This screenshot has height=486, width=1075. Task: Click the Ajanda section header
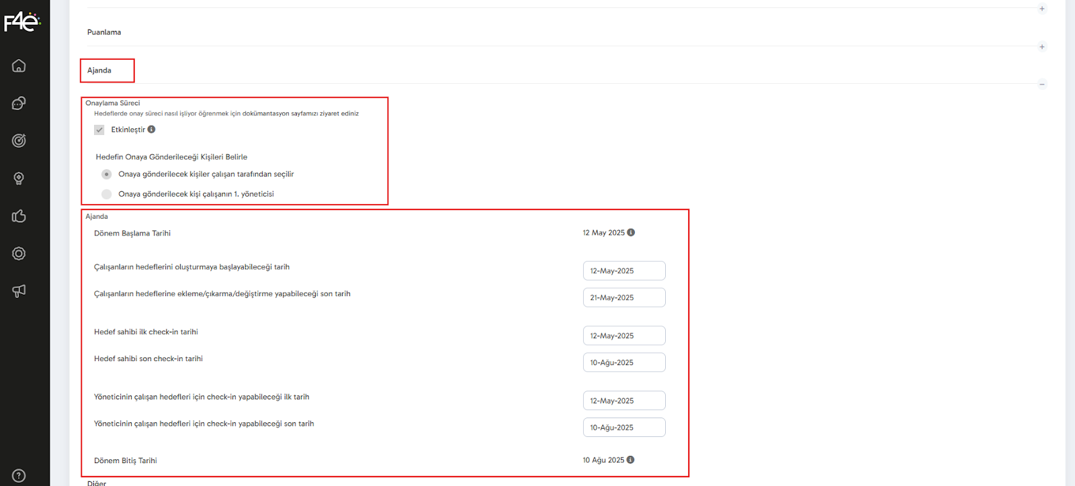(99, 70)
